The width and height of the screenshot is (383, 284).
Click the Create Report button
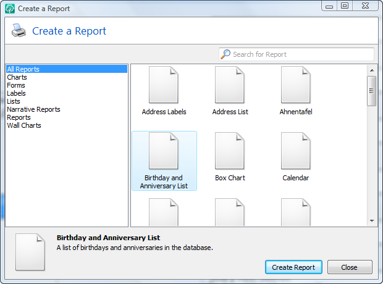tap(293, 267)
